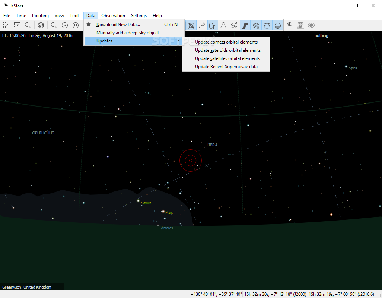Open geographic location via globe icon
Screen dimensions: 382x298
41,25
